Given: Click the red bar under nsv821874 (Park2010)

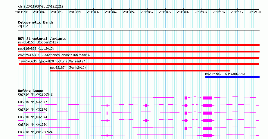Looking at the screenshot, I should [x=140, y=71].
